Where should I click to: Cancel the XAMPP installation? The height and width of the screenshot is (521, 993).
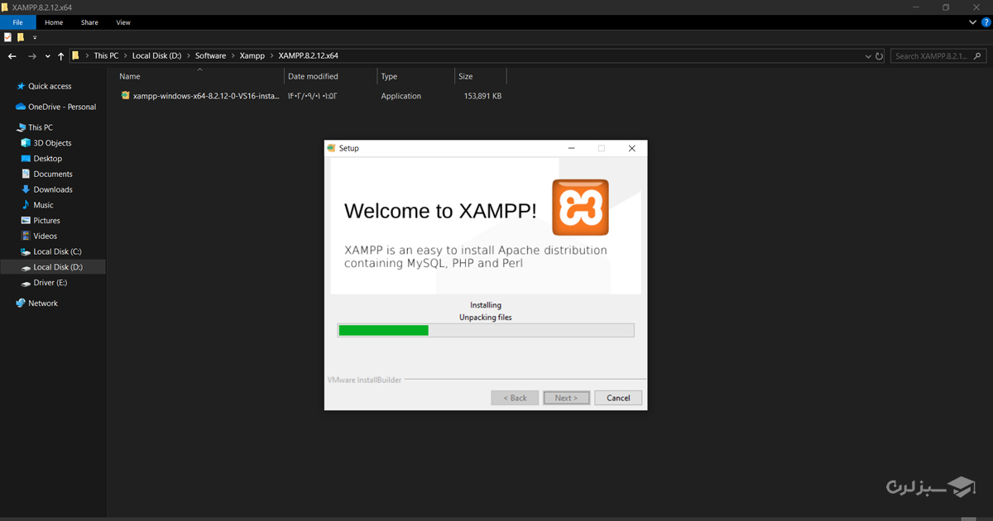tap(618, 398)
